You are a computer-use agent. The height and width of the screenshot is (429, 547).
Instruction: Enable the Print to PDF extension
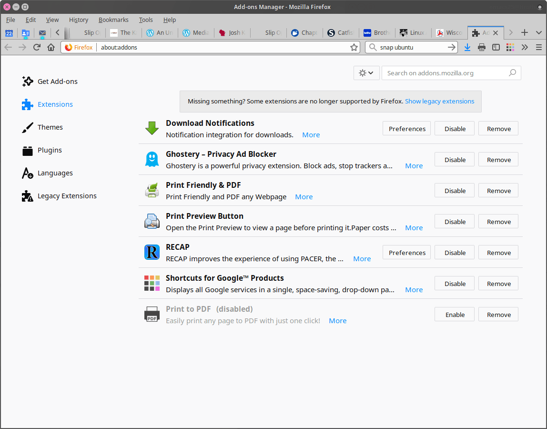click(455, 314)
